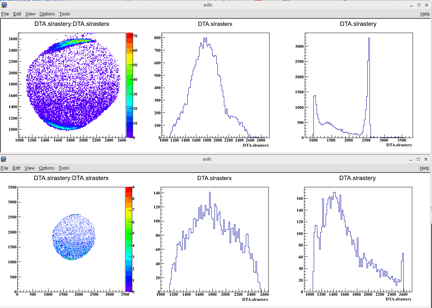The height and width of the screenshot is (308, 432).
Task: Select bottom 2D plot title DTA.slrastery:DTA.slrasterx
Action: tap(71, 178)
